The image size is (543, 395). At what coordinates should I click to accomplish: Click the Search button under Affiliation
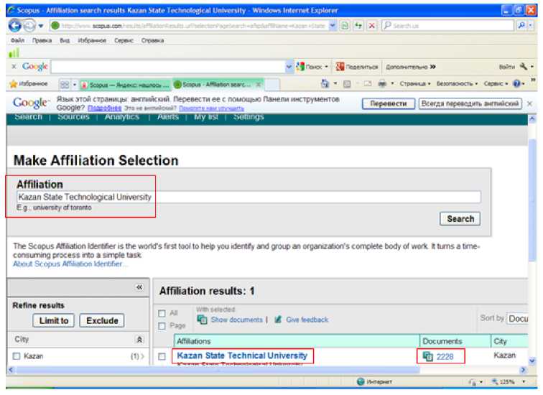(460, 219)
